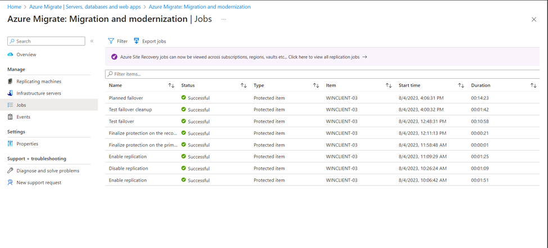Open Finalize protection on the primary job

tap(142, 145)
